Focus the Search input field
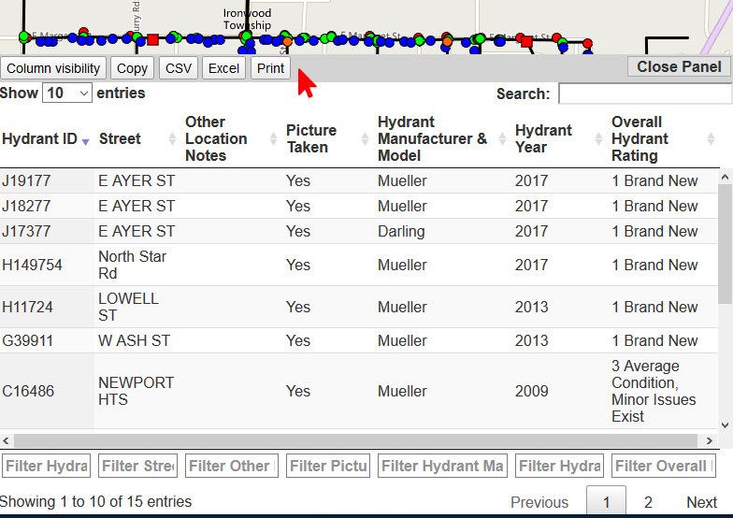The width and height of the screenshot is (733, 518). pos(644,94)
